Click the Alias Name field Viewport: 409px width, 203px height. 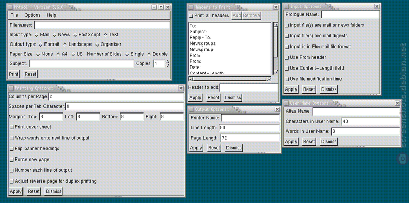tap(356, 111)
